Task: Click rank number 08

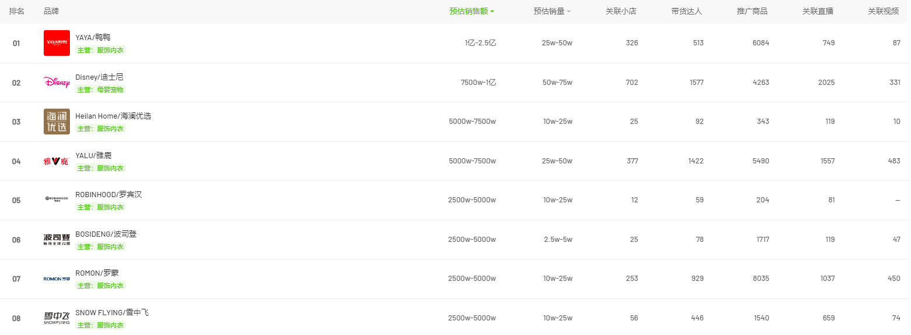Action: tap(16, 318)
